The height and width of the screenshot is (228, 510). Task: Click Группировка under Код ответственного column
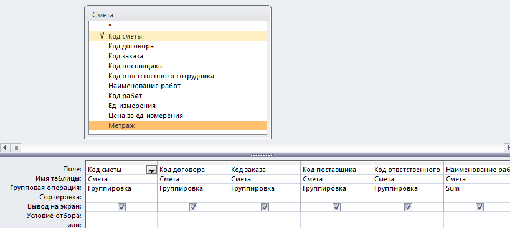pyautogui.click(x=407, y=188)
